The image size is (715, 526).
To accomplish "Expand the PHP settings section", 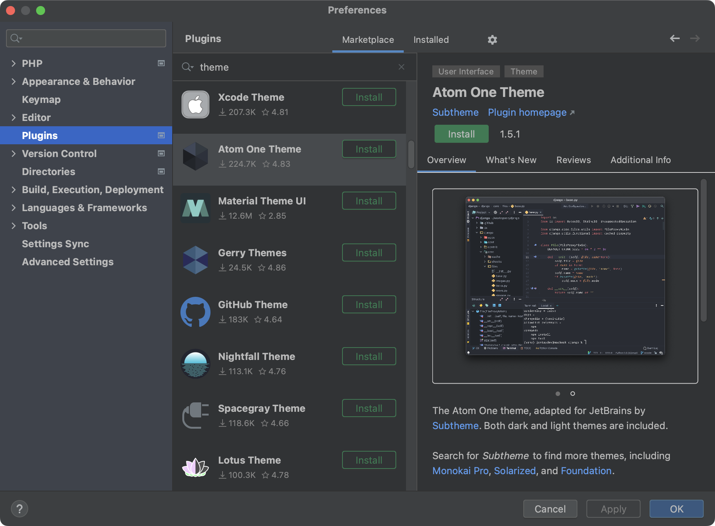I will click(x=14, y=63).
